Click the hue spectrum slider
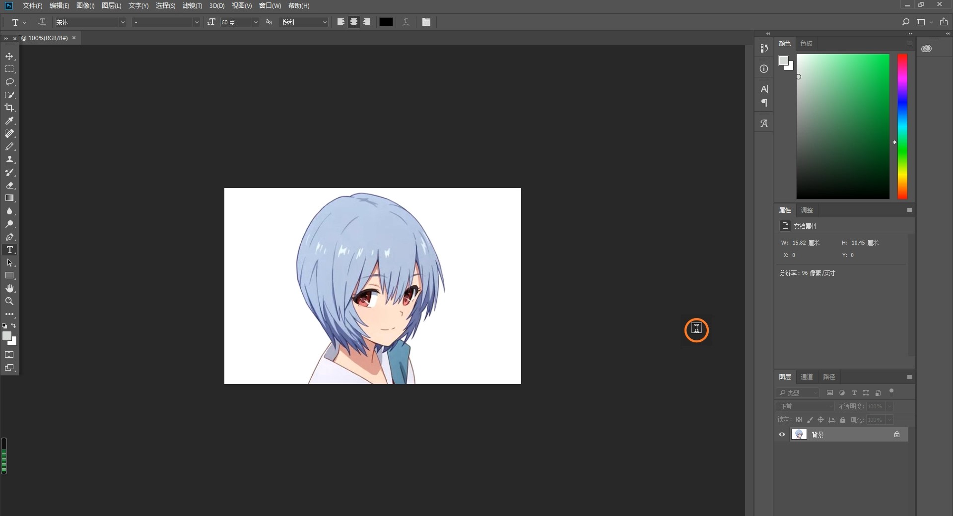The height and width of the screenshot is (516, 953). tap(902, 127)
